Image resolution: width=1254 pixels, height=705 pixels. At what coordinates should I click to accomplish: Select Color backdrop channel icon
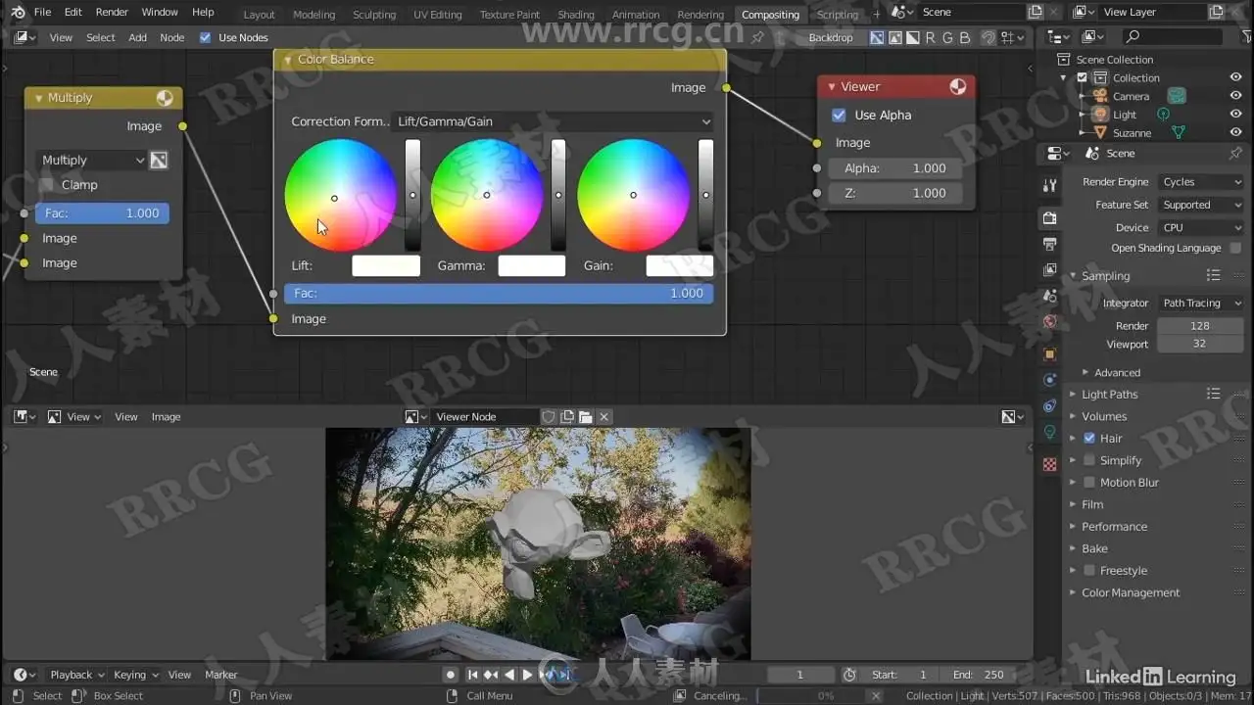(x=894, y=37)
